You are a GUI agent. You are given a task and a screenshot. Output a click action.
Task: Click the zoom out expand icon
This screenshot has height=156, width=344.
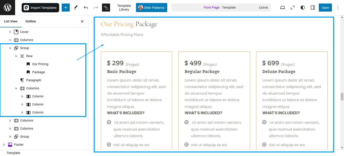point(293,8)
